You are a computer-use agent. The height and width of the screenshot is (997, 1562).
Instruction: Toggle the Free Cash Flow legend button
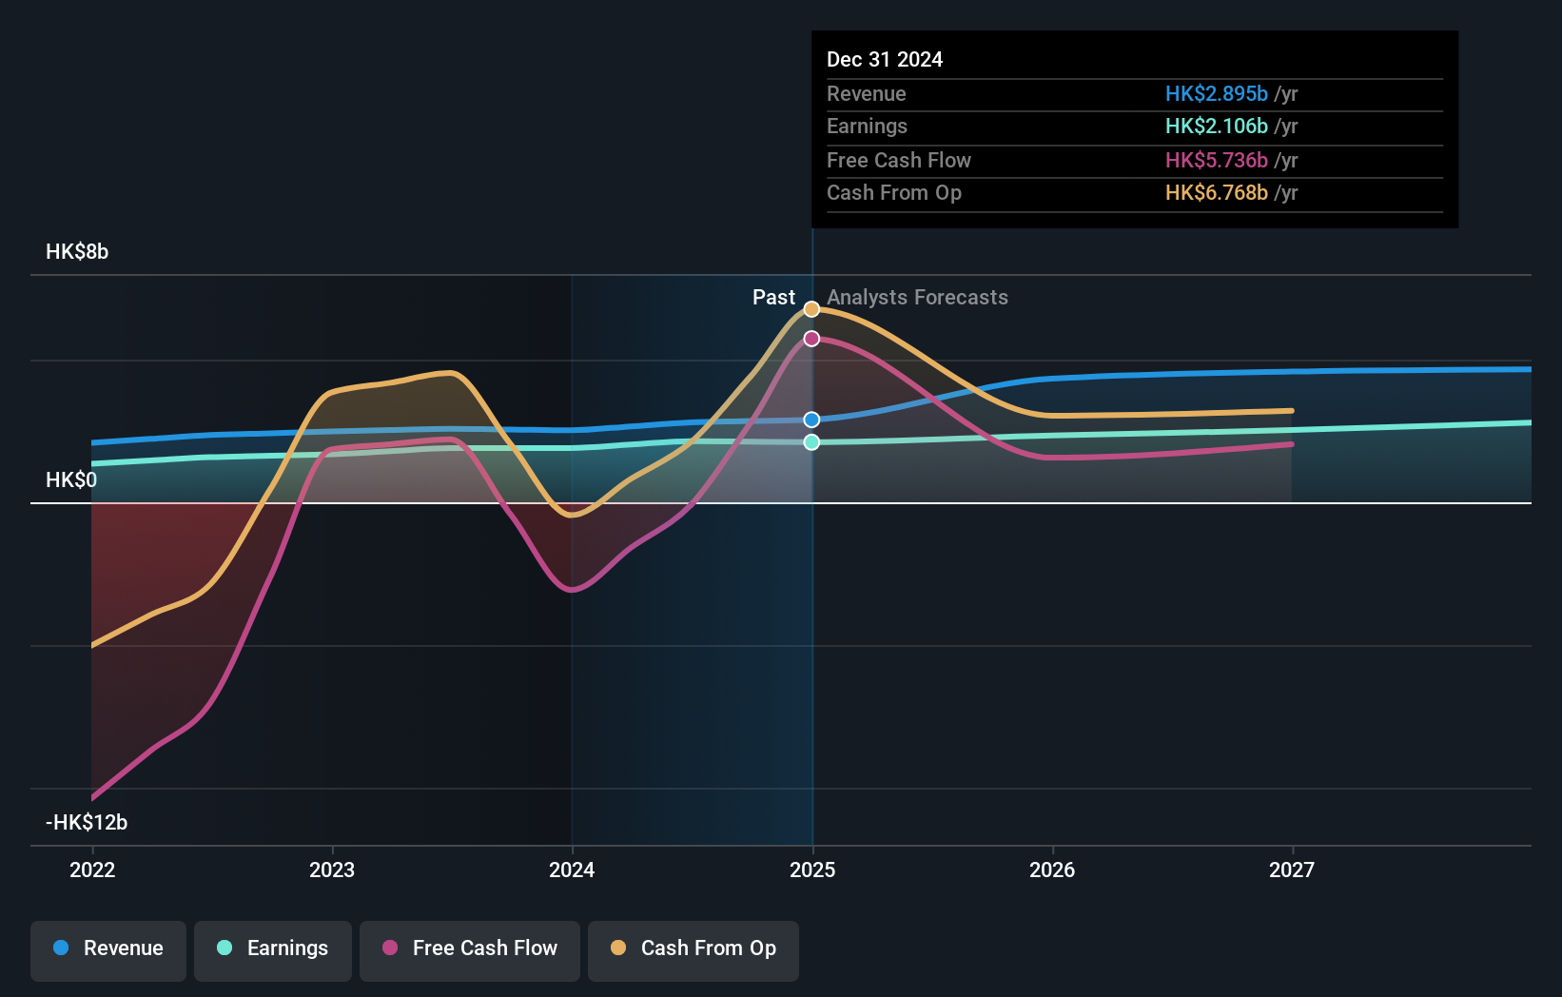tap(470, 950)
